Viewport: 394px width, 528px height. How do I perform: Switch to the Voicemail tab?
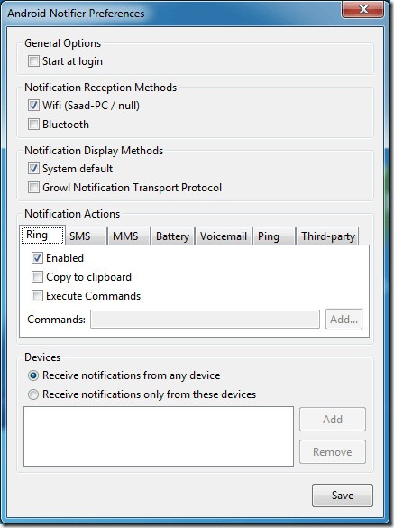224,236
